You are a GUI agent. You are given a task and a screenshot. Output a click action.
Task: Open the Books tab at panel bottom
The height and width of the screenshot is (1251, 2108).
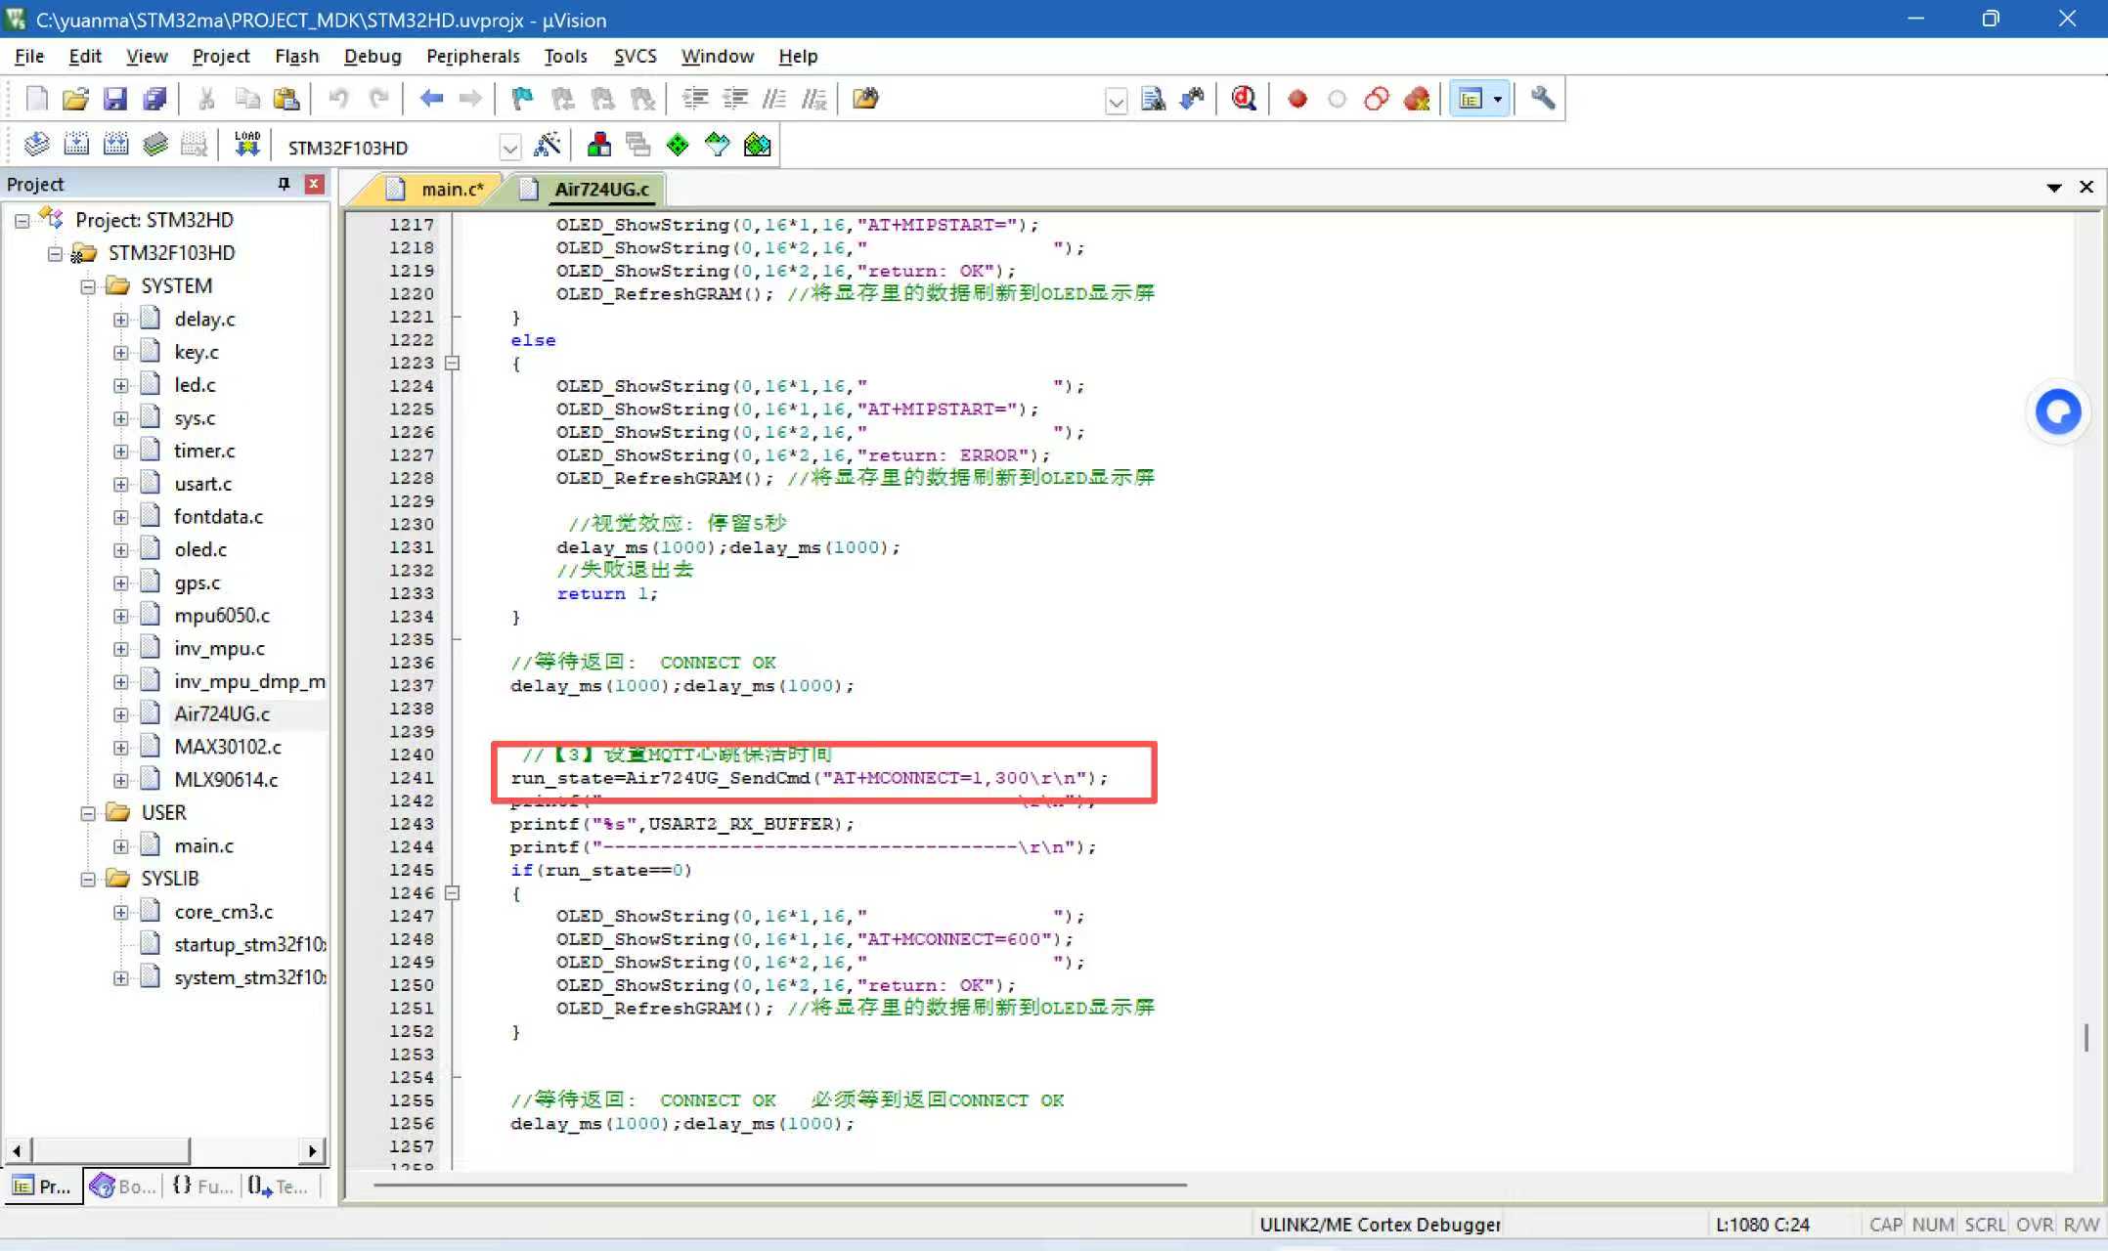point(123,1186)
